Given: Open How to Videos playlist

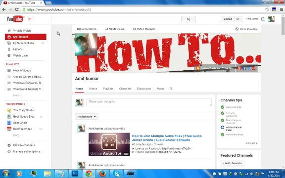Looking at the screenshot, I should (x=22, y=71).
